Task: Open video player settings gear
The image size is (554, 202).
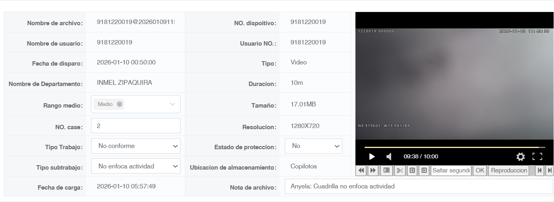Action: click(520, 156)
